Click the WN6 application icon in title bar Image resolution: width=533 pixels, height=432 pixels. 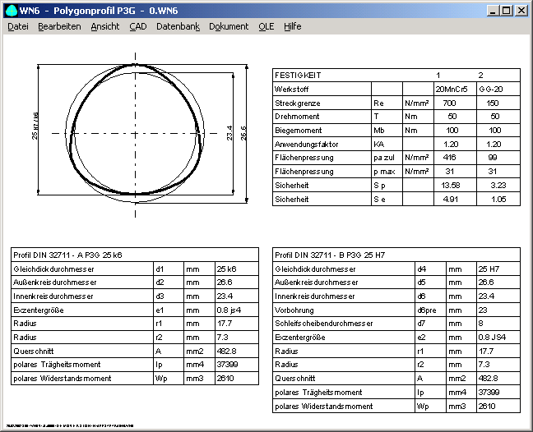[9, 10]
